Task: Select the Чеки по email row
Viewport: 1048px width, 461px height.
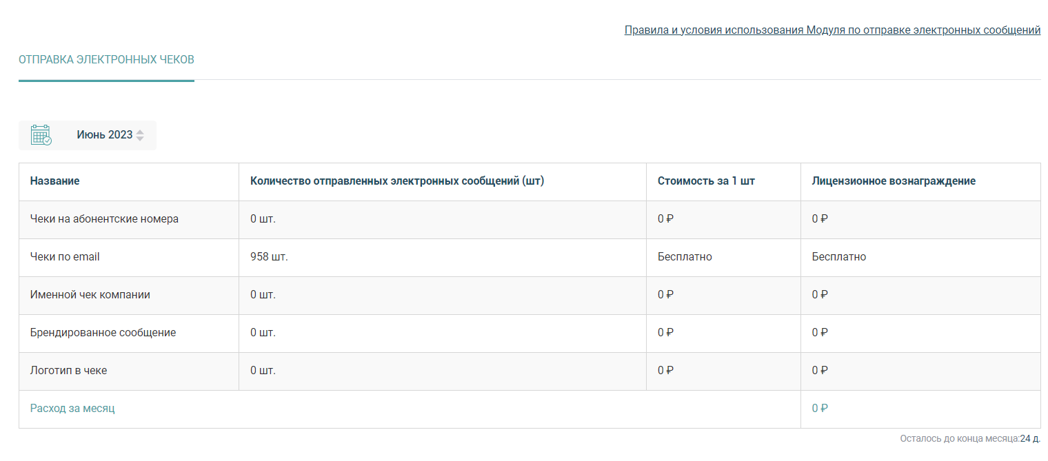Action: [x=530, y=258]
